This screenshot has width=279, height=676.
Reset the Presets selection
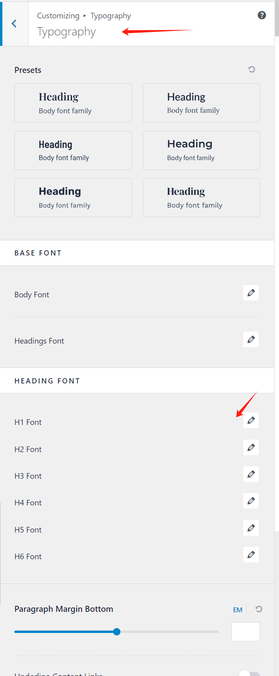252,70
